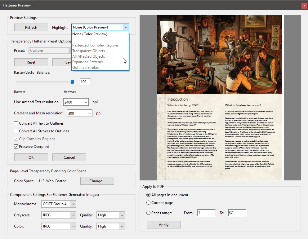The height and width of the screenshot is (239, 308).
Task: Open the Highlight dropdown
Action: [x=126, y=28]
